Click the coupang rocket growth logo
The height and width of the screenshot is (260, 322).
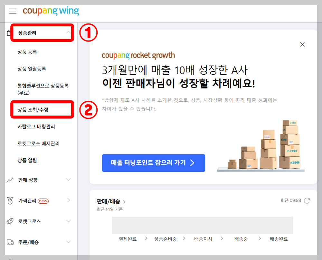tap(138, 55)
